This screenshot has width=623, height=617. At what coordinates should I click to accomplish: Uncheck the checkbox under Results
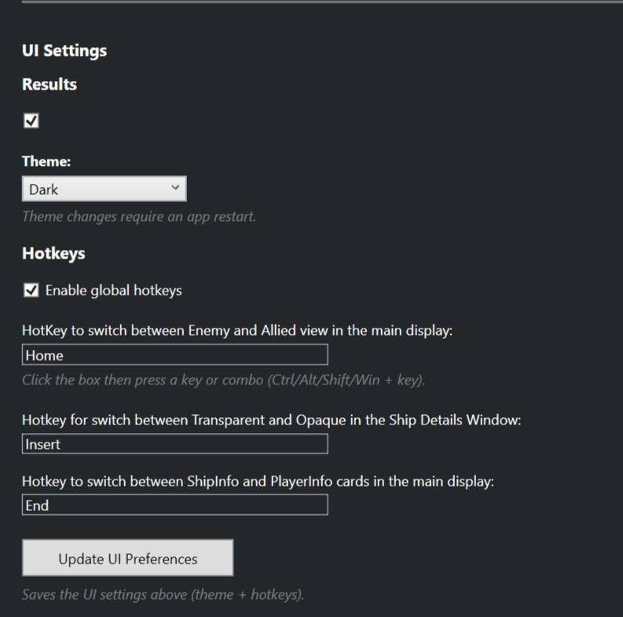pyautogui.click(x=31, y=120)
